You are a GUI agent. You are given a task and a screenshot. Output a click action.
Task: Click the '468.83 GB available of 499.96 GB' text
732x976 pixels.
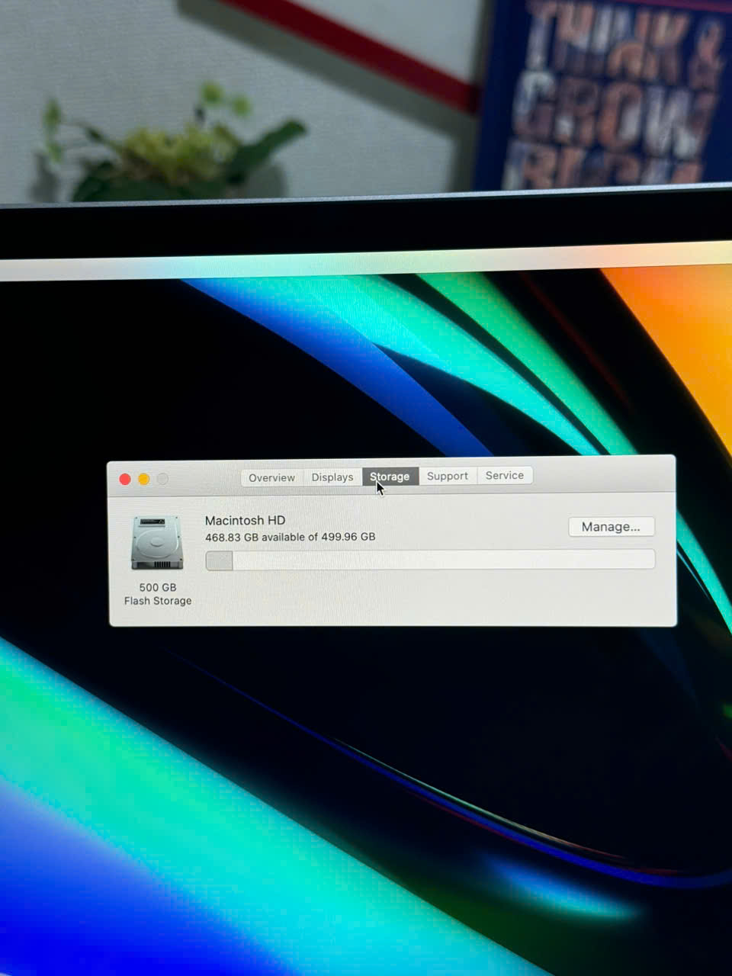[x=290, y=537]
